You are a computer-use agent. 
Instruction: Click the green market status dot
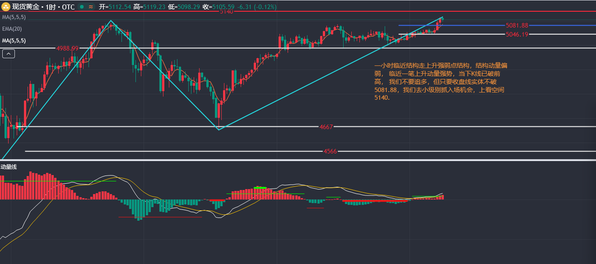(81, 7)
